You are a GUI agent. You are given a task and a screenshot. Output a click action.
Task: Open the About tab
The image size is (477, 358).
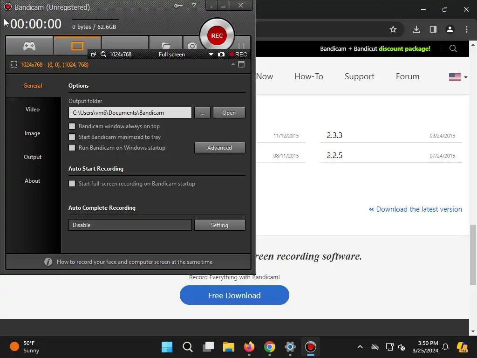[x=33, y=180]
